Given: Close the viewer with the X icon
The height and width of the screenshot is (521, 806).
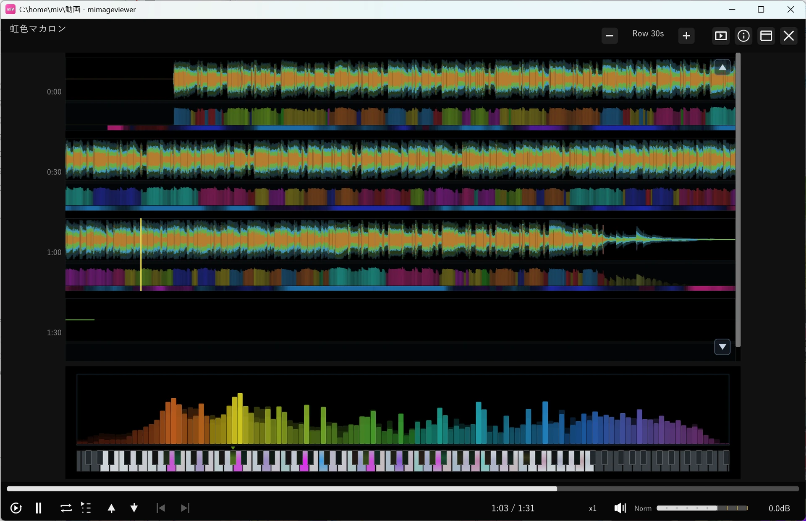Looking at the screenshot, I should (x=789, y=36).
